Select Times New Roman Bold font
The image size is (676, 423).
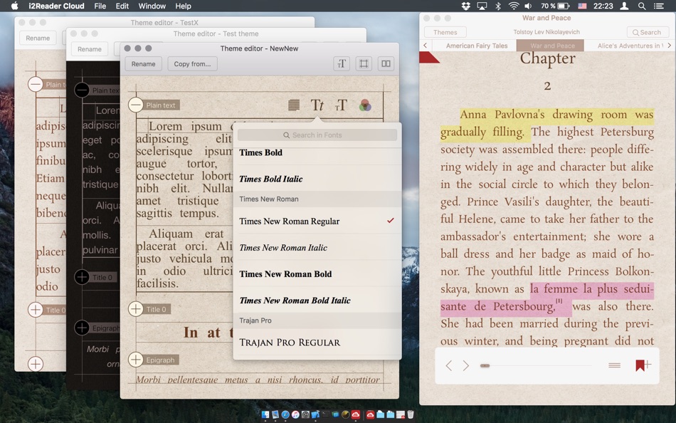[317, 273]
